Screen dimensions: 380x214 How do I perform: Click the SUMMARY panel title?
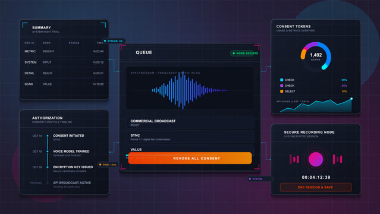tap(42, 27)
